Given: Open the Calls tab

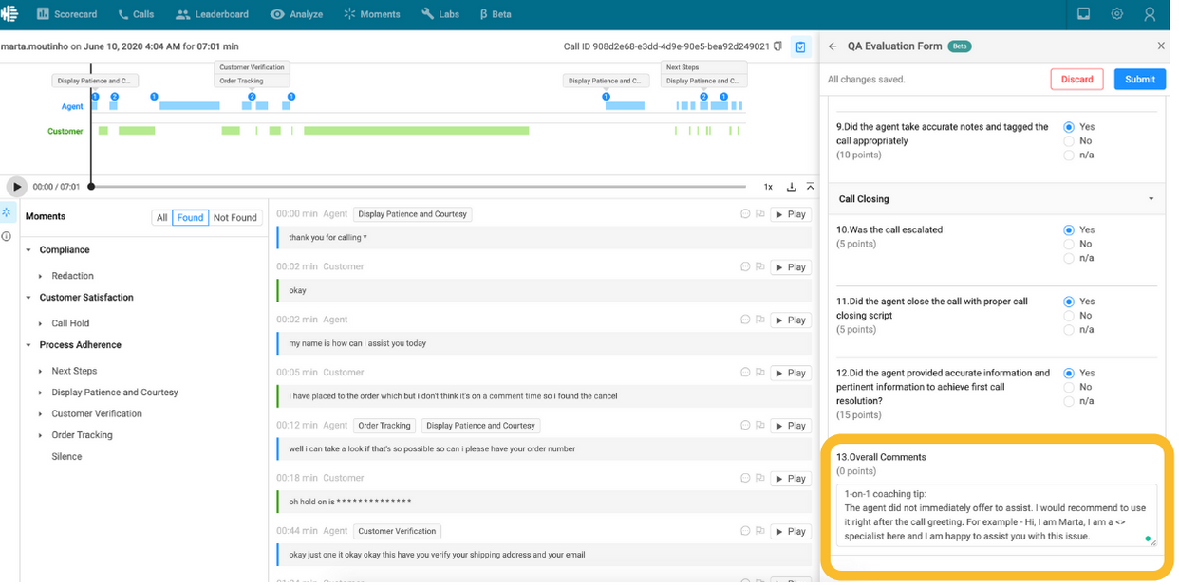Looking at the screenshot, I should (136, 14).
